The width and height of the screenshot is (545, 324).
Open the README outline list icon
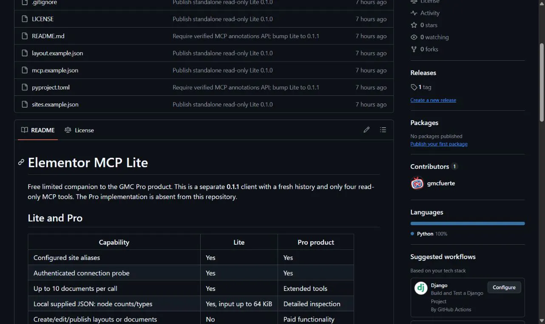tap(383, 130)
